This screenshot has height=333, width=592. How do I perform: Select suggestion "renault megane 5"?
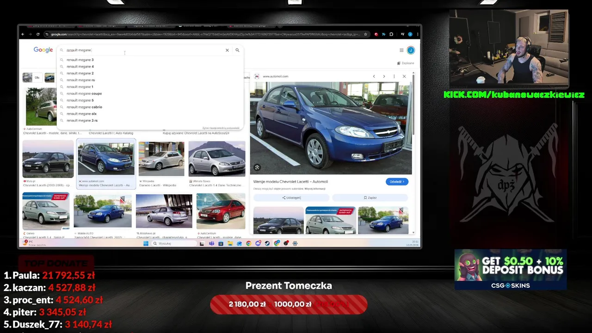pos(150,100)
